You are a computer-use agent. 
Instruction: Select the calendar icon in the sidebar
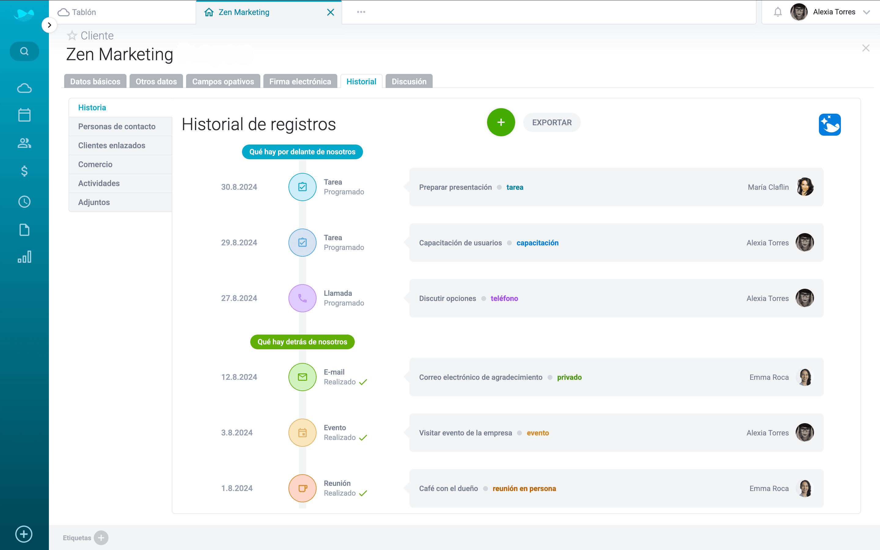pyautogui.click(x=24, y=115)
